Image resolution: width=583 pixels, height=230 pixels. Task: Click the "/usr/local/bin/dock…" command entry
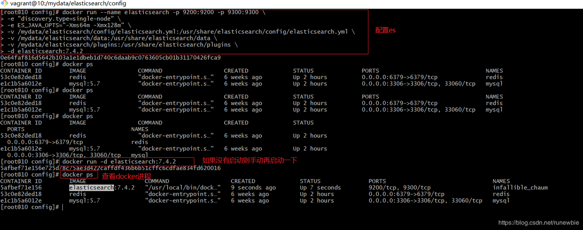(183, 188)
